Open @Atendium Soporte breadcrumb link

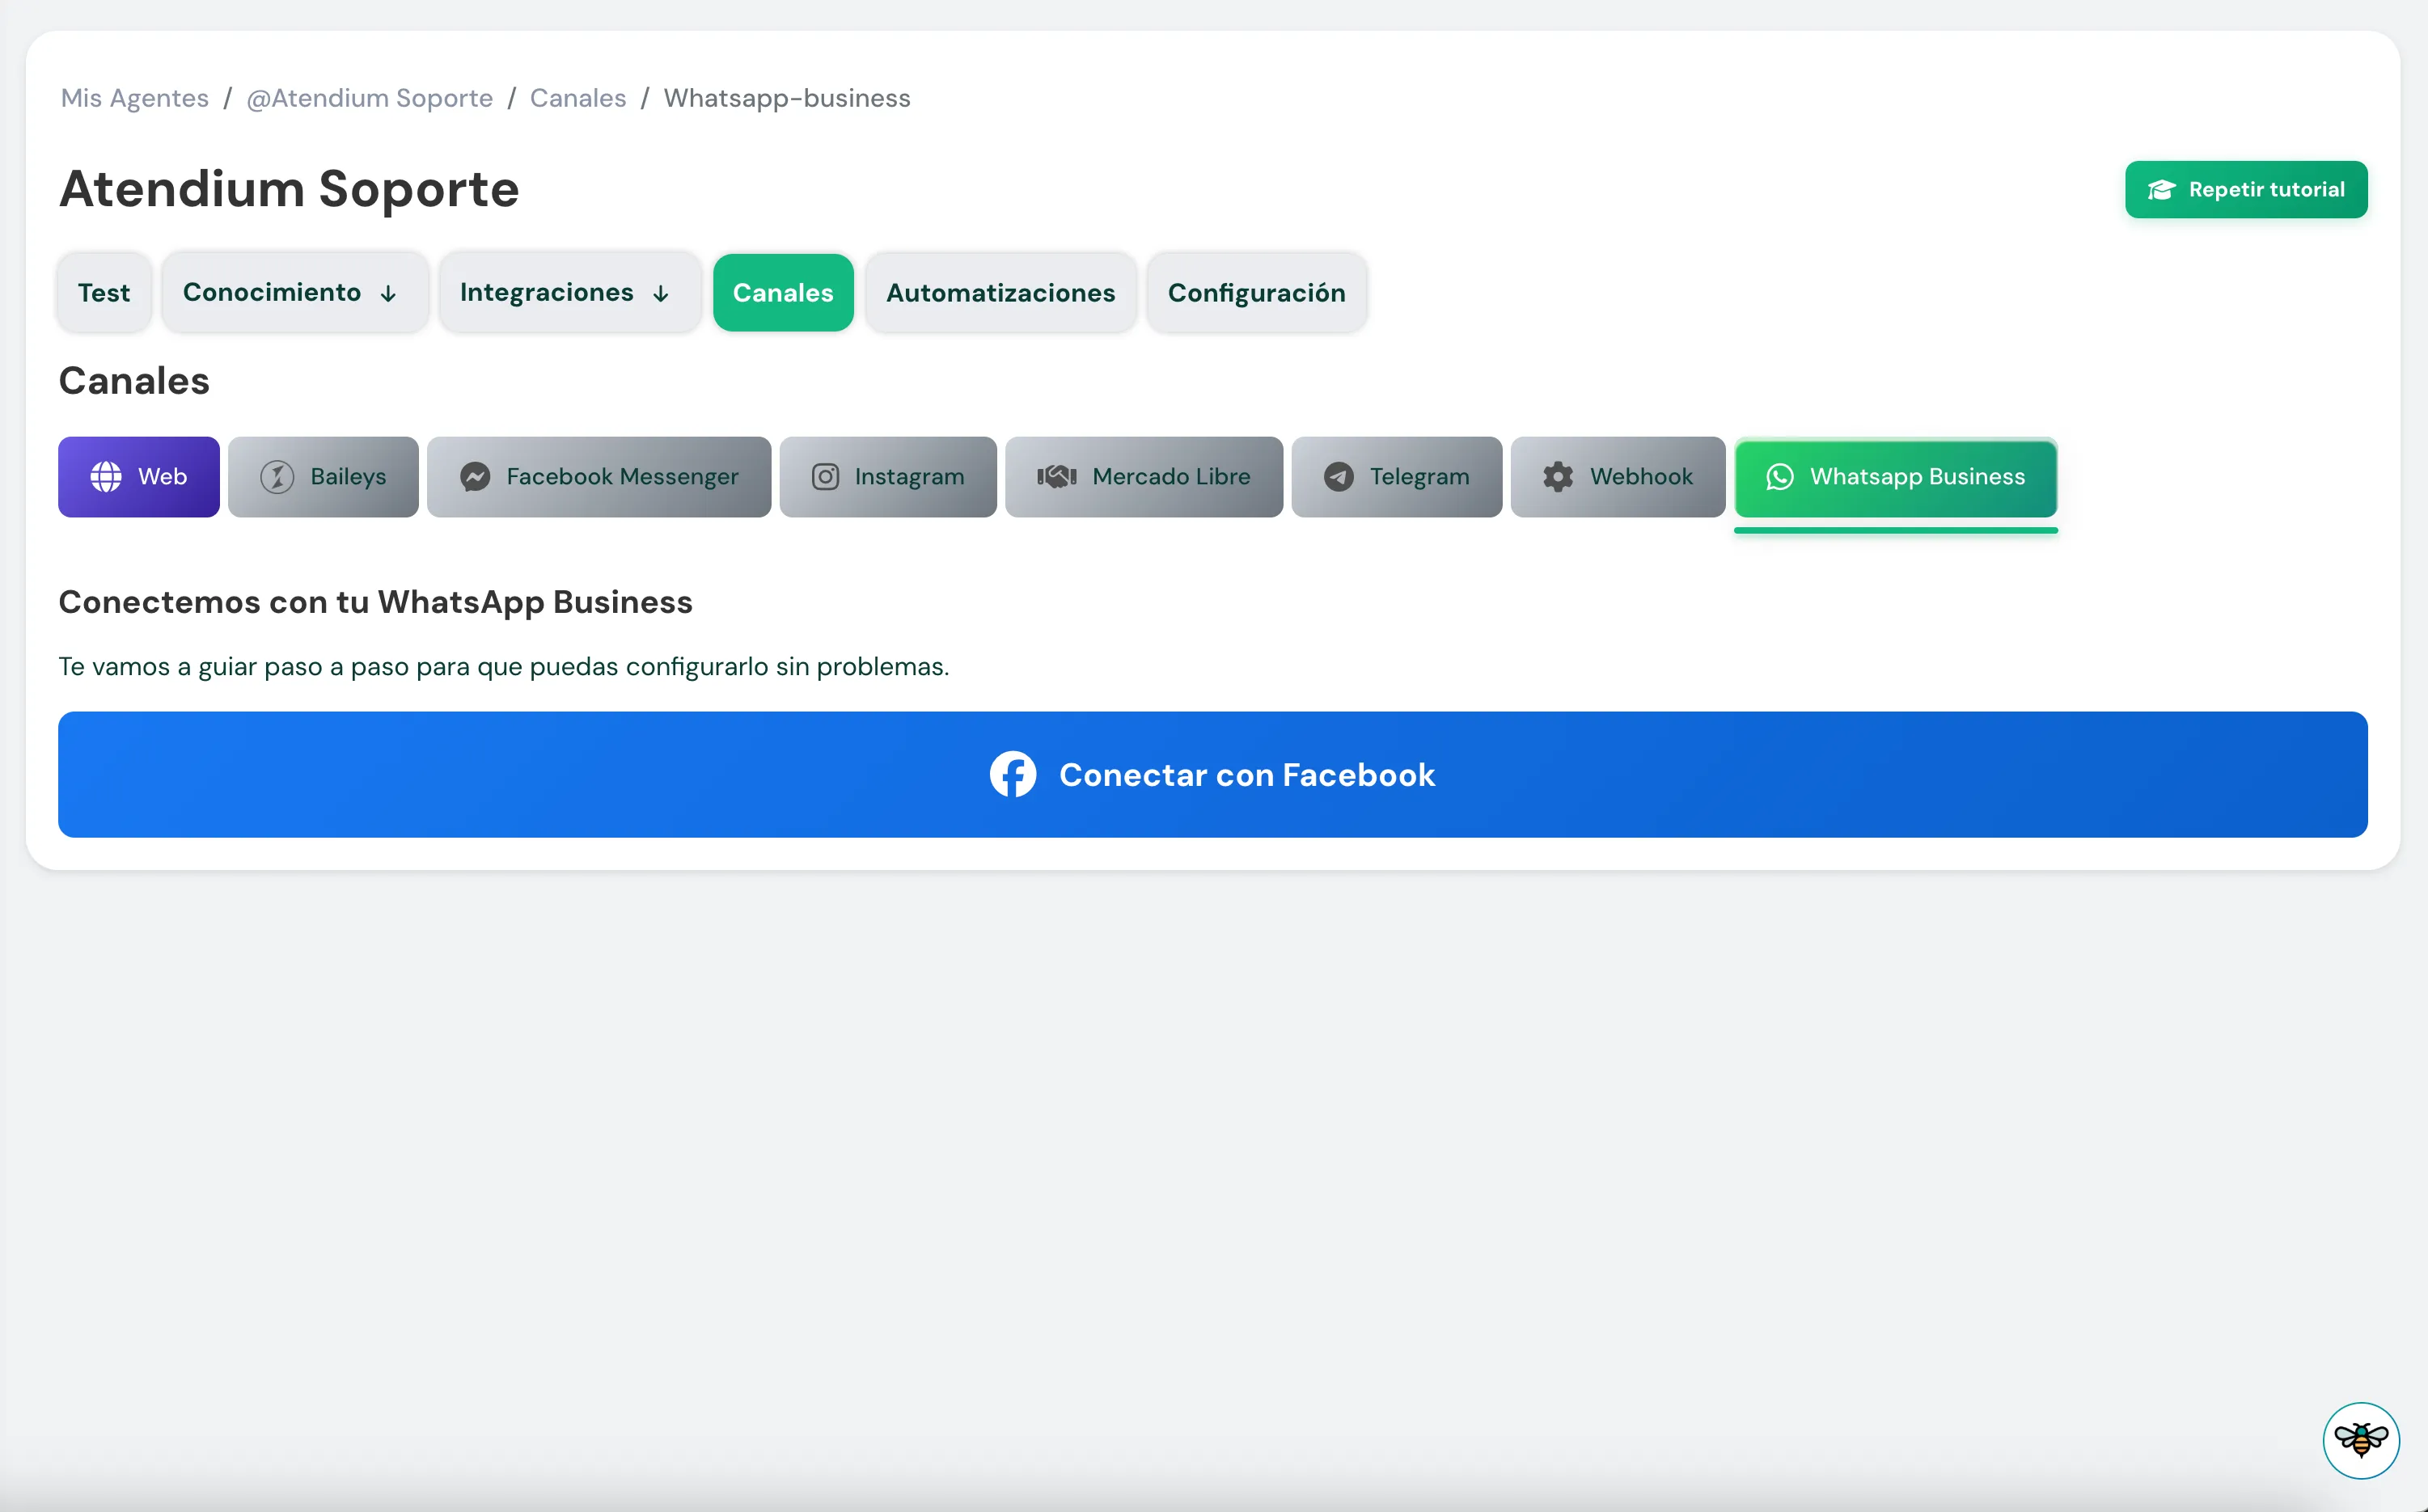[x=370, y=98]
